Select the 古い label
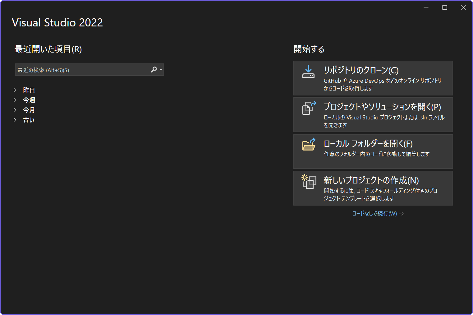Screen dimensions: 473x315 click(29, 120)
